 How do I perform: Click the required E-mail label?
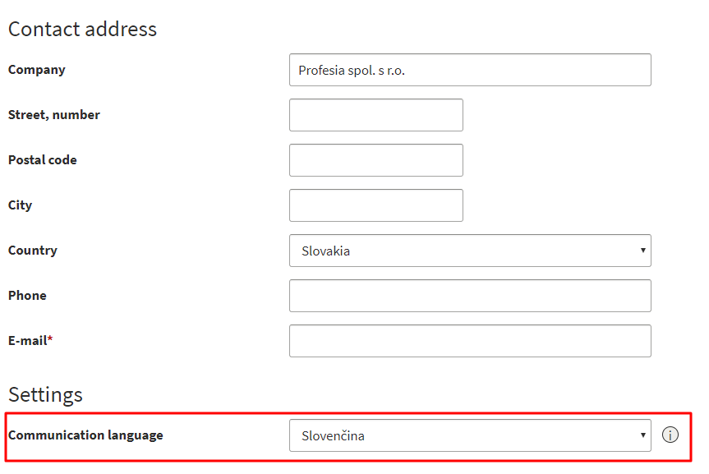pyautogui.click(x=30, y=341)
